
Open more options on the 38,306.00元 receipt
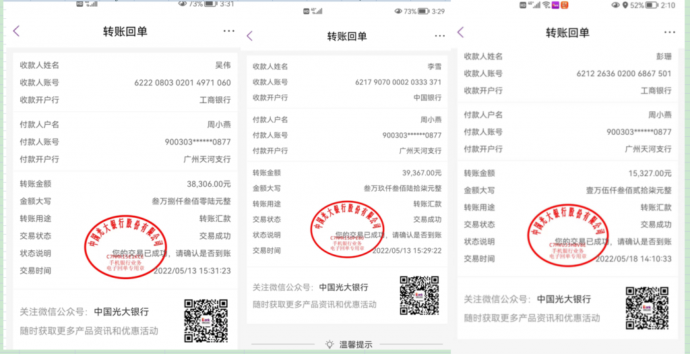click(229, 31)
